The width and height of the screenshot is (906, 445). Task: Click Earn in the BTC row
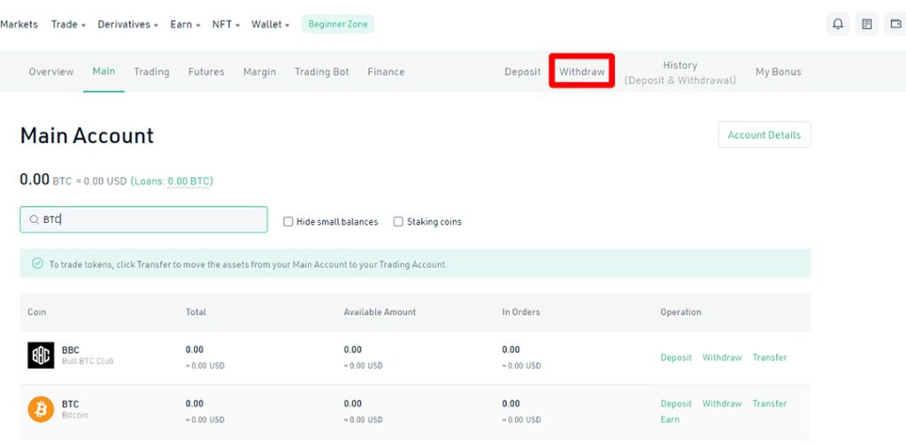pyautogui.click(x=671, y=419)
